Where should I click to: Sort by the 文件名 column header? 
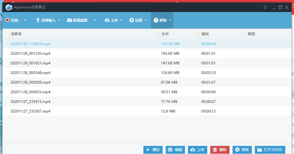point(16,34)
